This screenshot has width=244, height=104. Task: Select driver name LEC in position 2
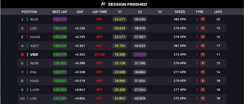click(34, 28)
